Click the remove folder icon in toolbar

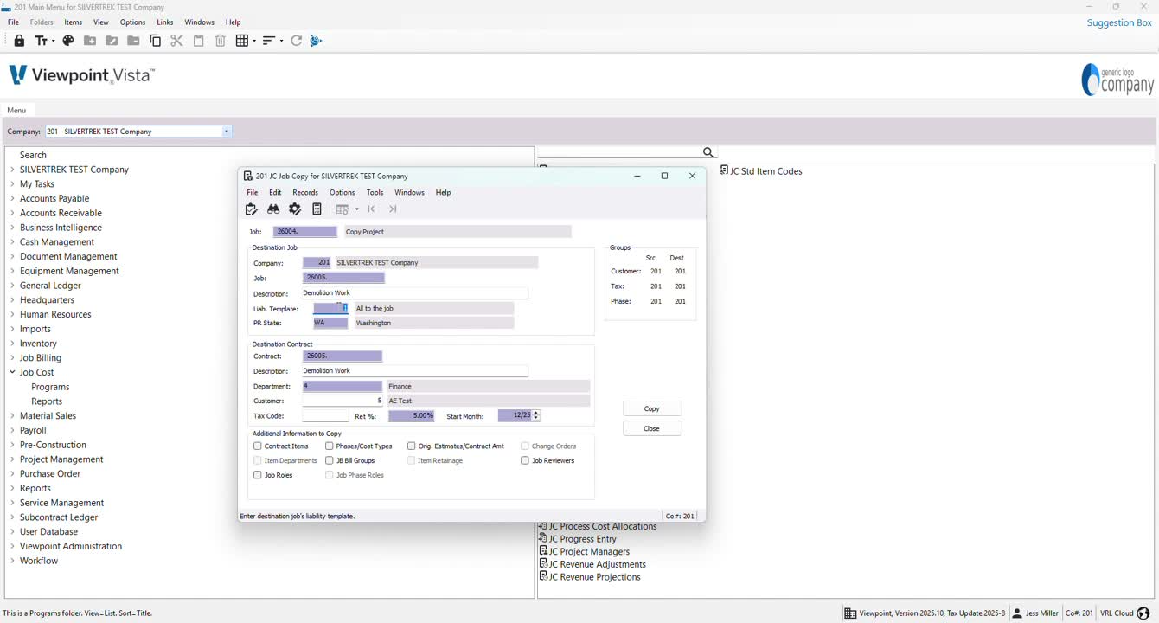133,41
